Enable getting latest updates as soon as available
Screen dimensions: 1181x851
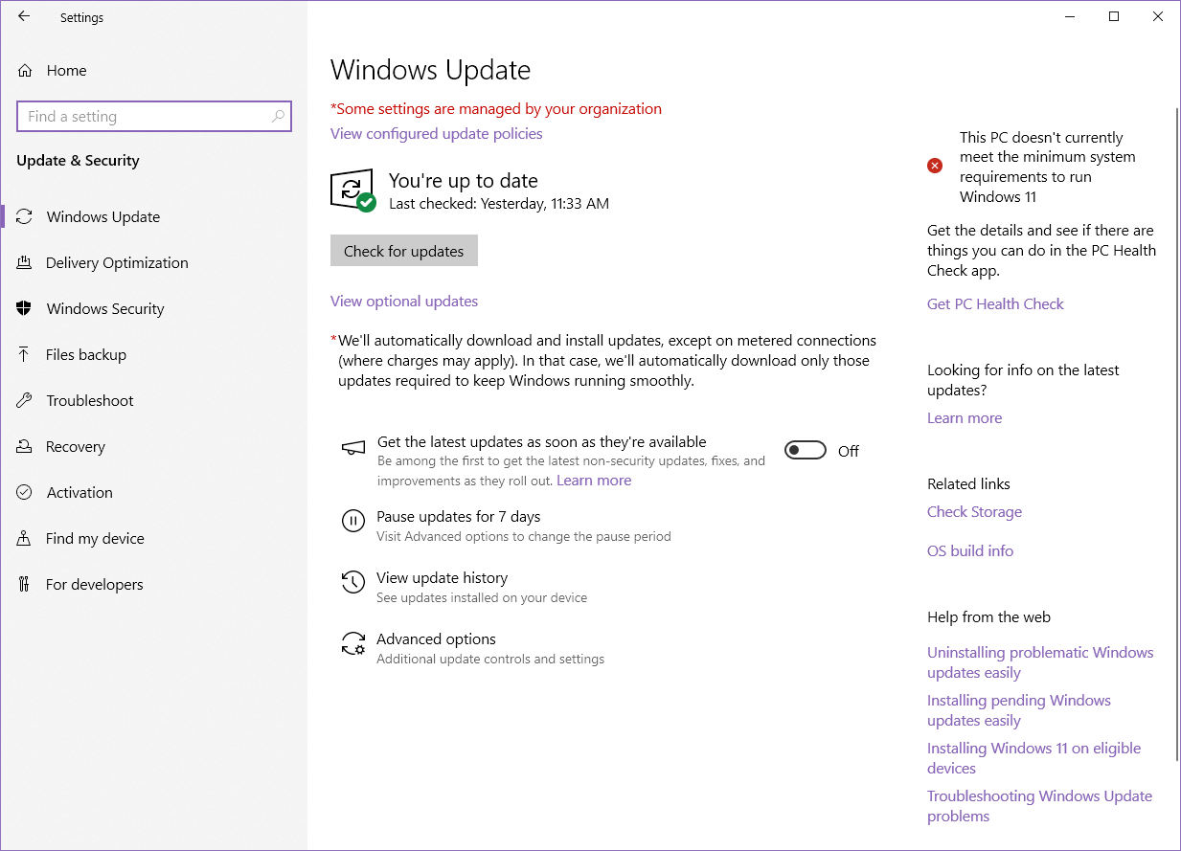pos(805,449)
